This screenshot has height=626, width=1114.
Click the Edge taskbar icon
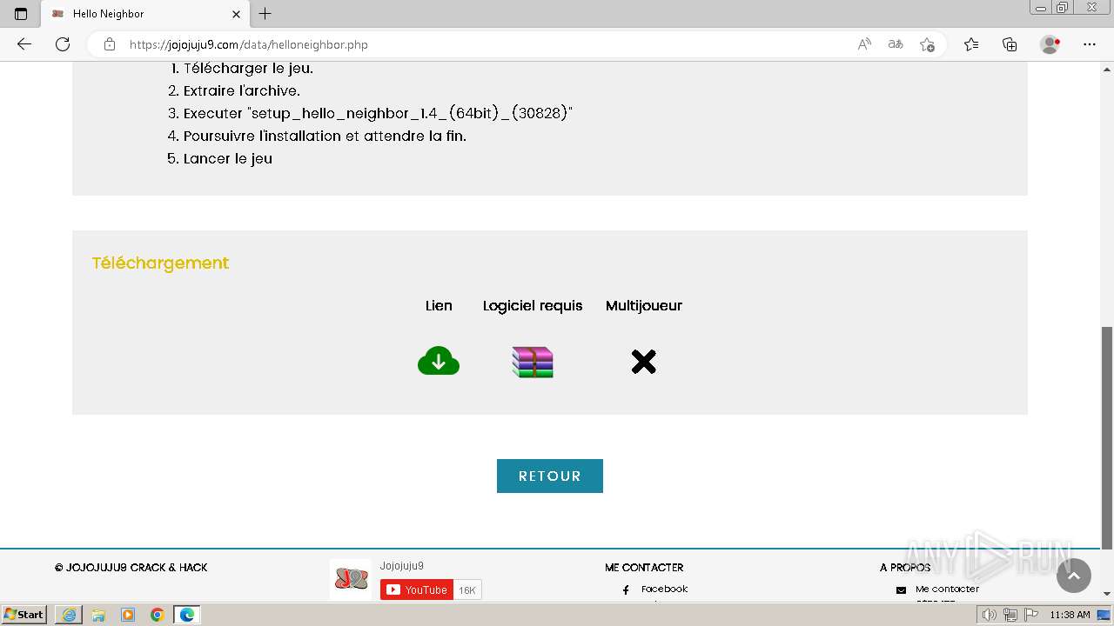pyautogui.click(x=187, y=615)
